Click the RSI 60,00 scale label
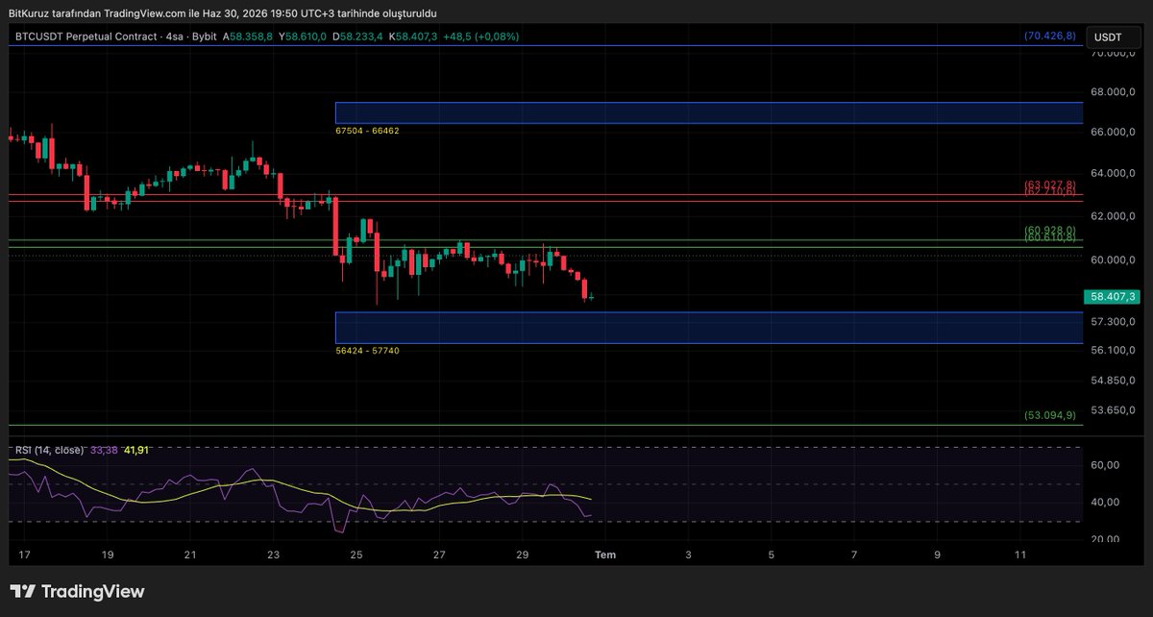1153x617 pixels. tap(1107, 465)
